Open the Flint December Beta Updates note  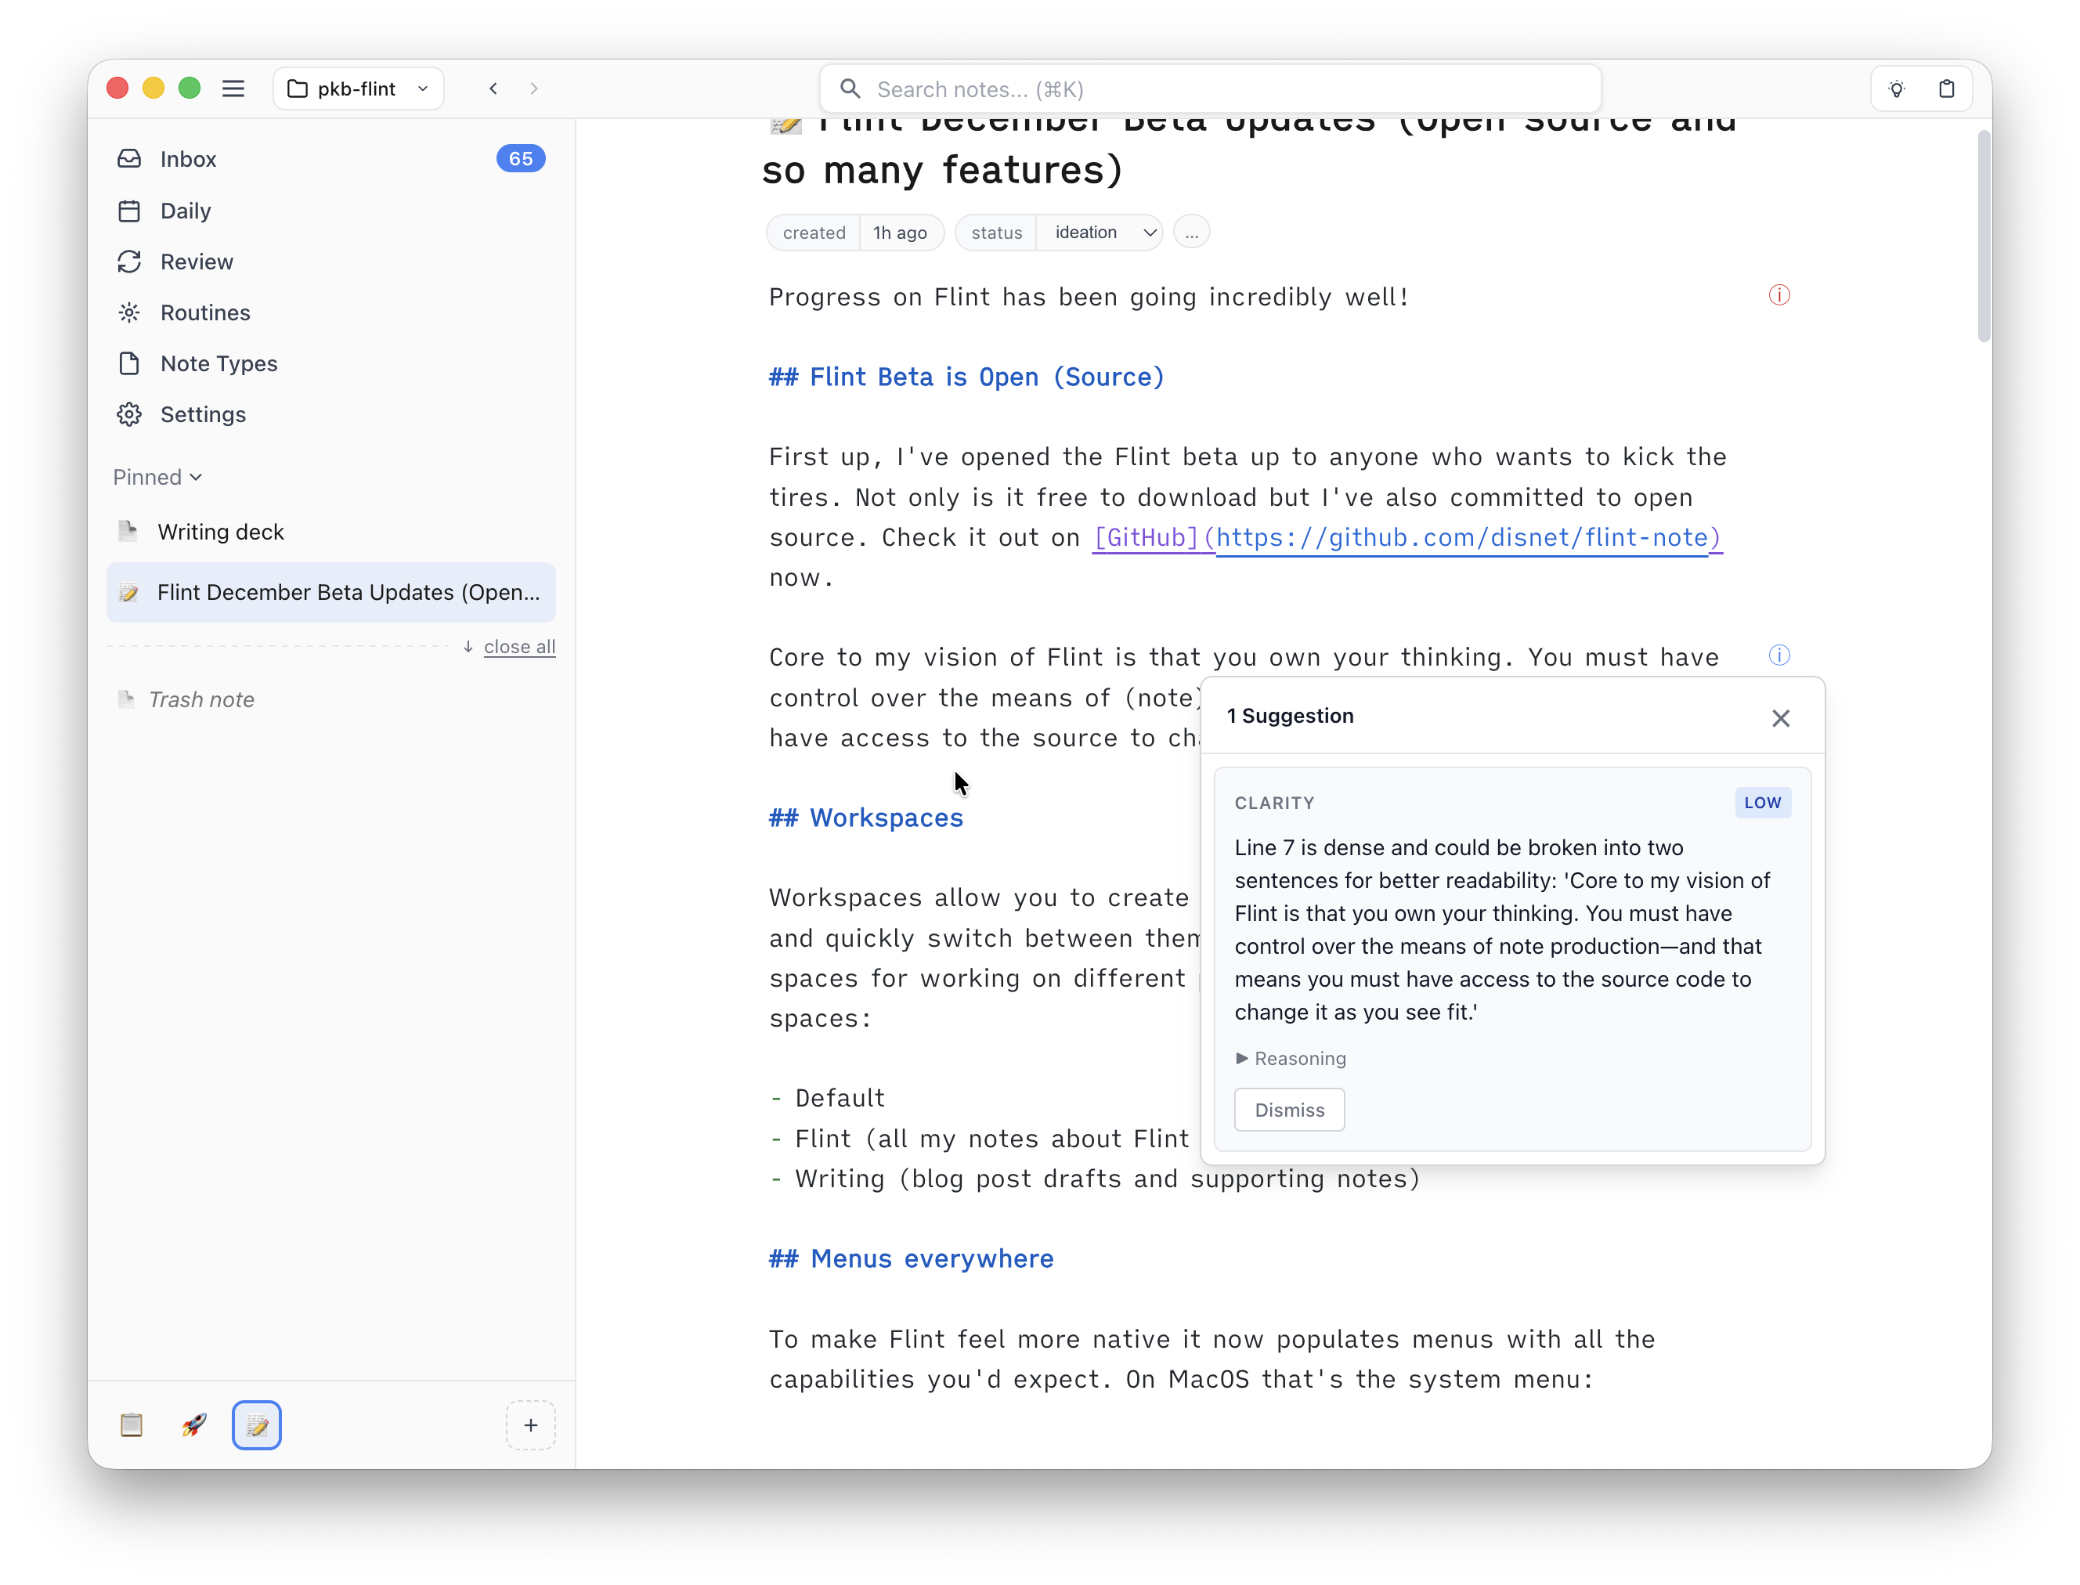[331, 593]
